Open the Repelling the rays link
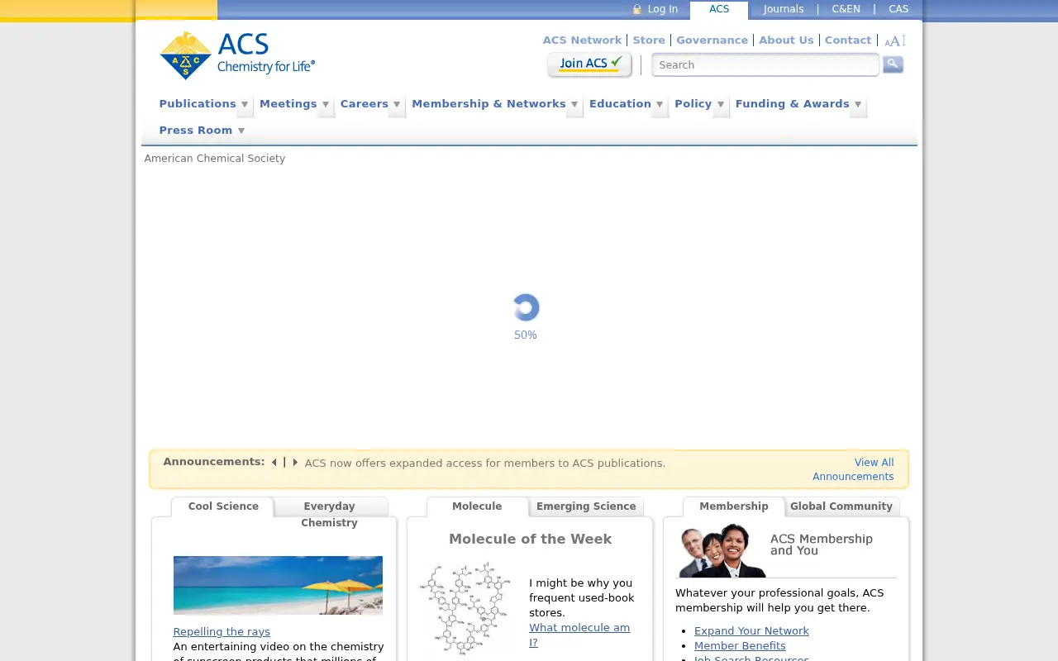Viewport: 1058px width, 661px height. coord(222,631)
